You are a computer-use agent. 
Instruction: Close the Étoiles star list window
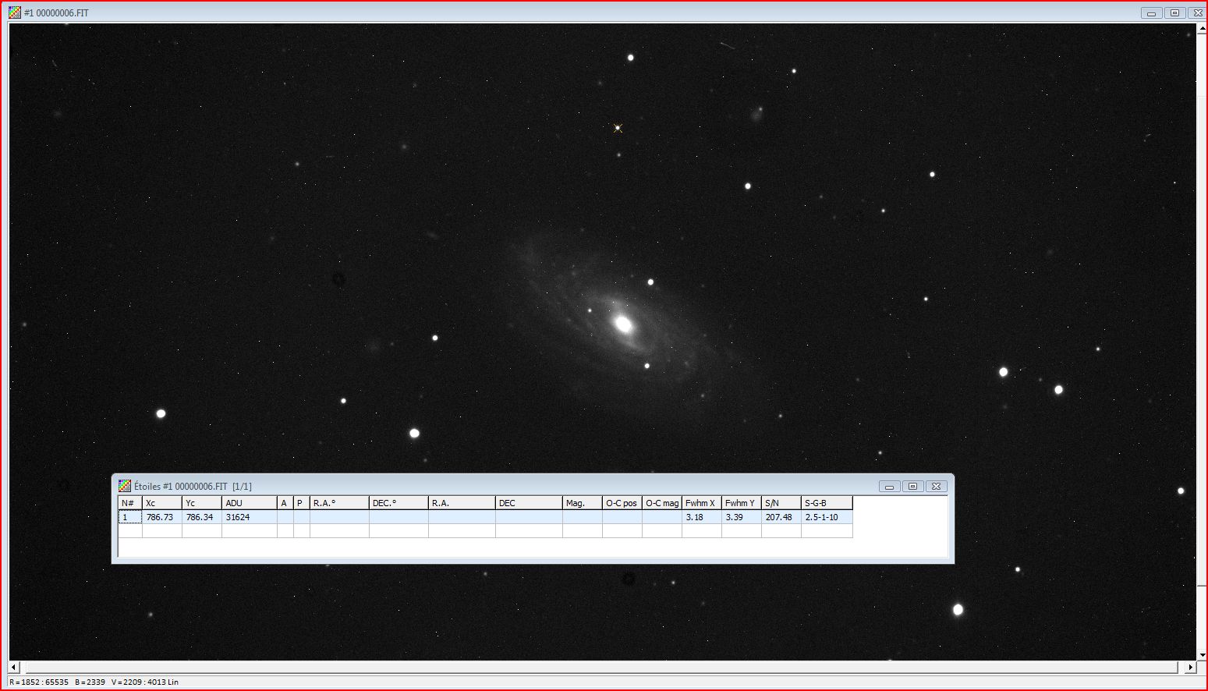pyautogui.click(x=936, y=486)
